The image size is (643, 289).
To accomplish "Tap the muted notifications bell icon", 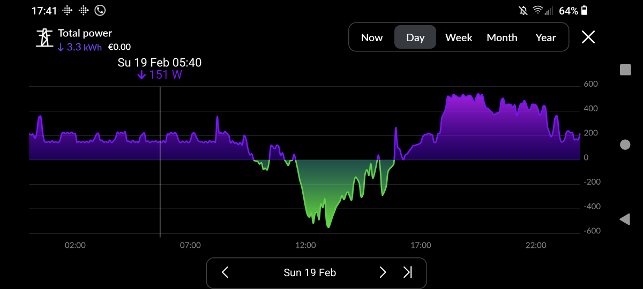I will pyautogui.click(x=523, y=10).
